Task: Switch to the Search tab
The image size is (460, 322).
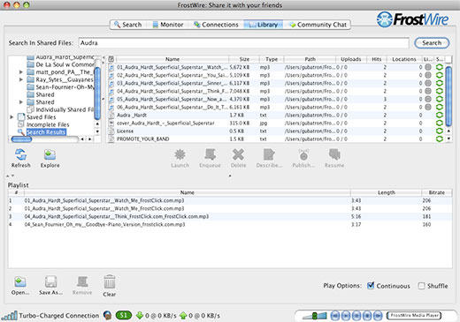Action: [128, 25]
